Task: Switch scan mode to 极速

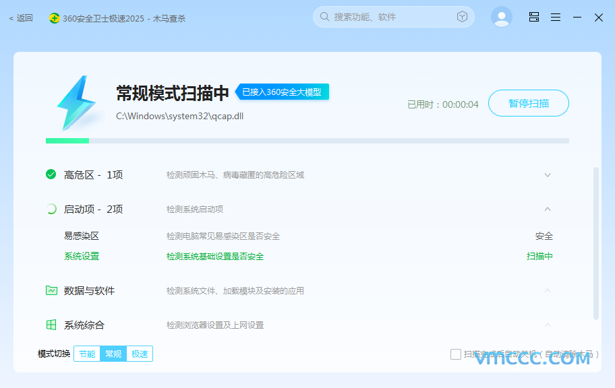Action: pyautogui.click(x=140, y=354)
